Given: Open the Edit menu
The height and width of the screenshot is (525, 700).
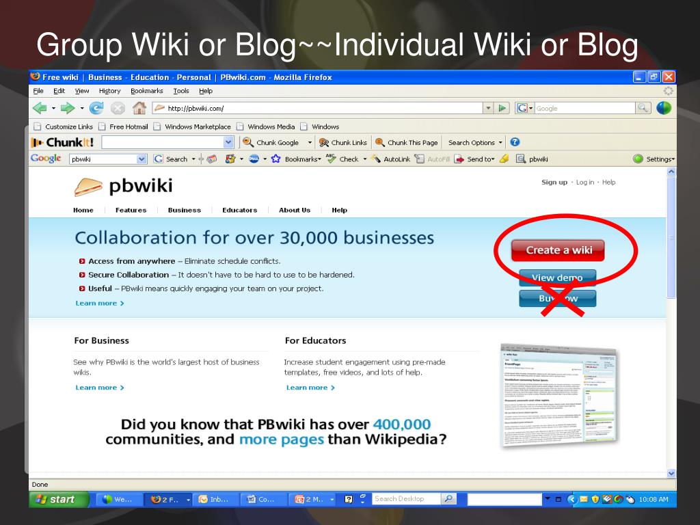Looking at the screenshot, I should click(59, 91).
